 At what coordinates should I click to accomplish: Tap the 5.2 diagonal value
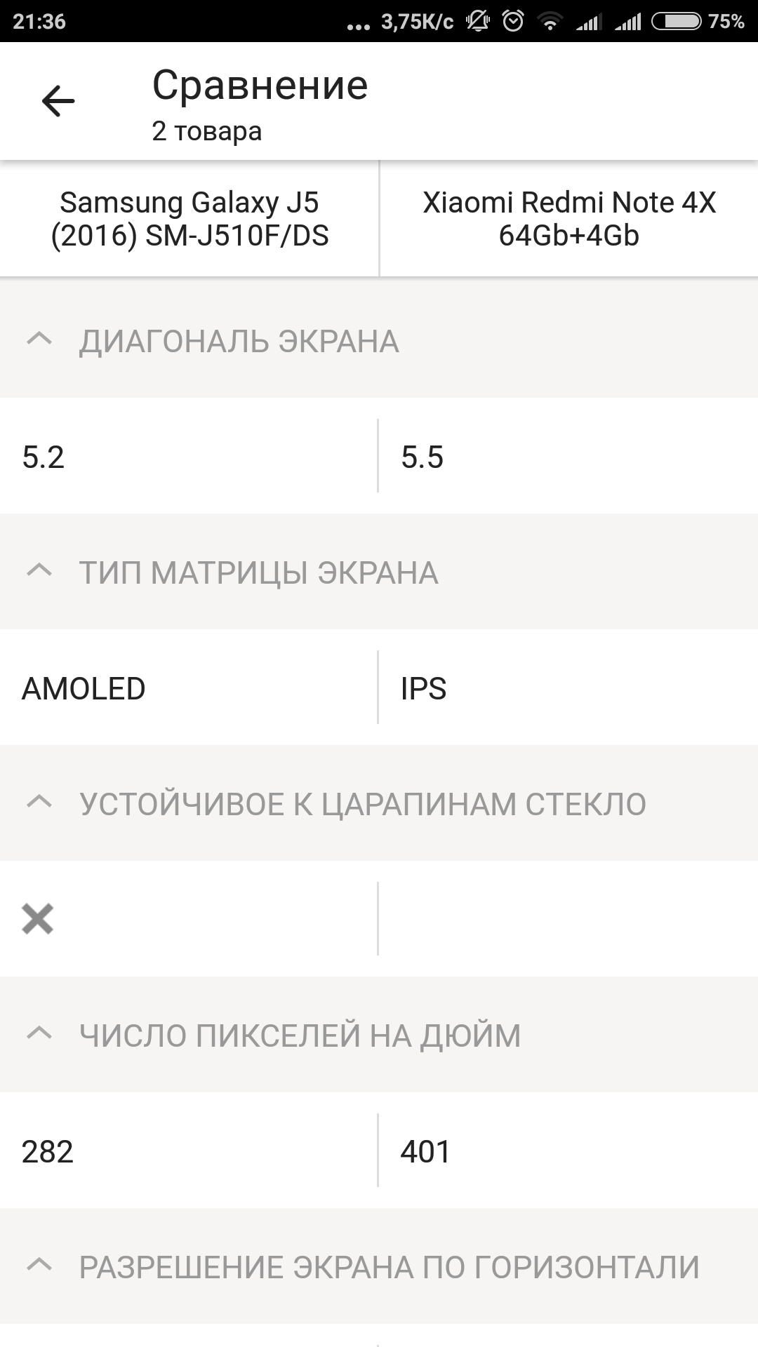tap(44, 457)
